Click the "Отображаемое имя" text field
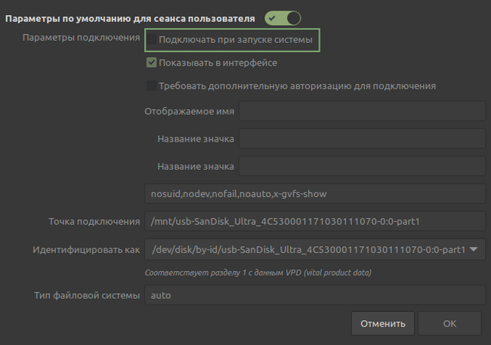The width and height of the screenshot is (491, 345). (x=361, y=112)
